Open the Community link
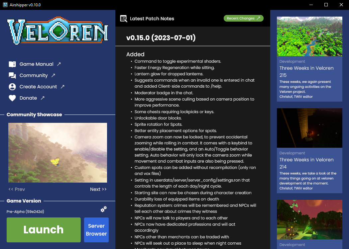 click(x=34, y=75)
